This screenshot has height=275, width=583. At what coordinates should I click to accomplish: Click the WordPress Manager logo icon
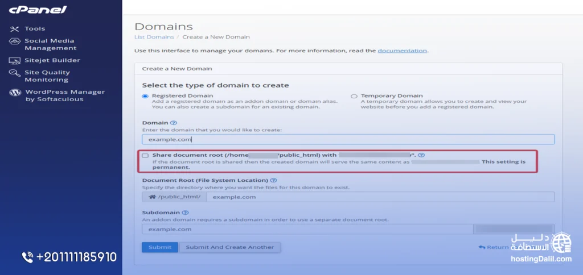(x=15, y=93)
